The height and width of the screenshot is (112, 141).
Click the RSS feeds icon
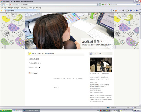[x=116, y=11]
